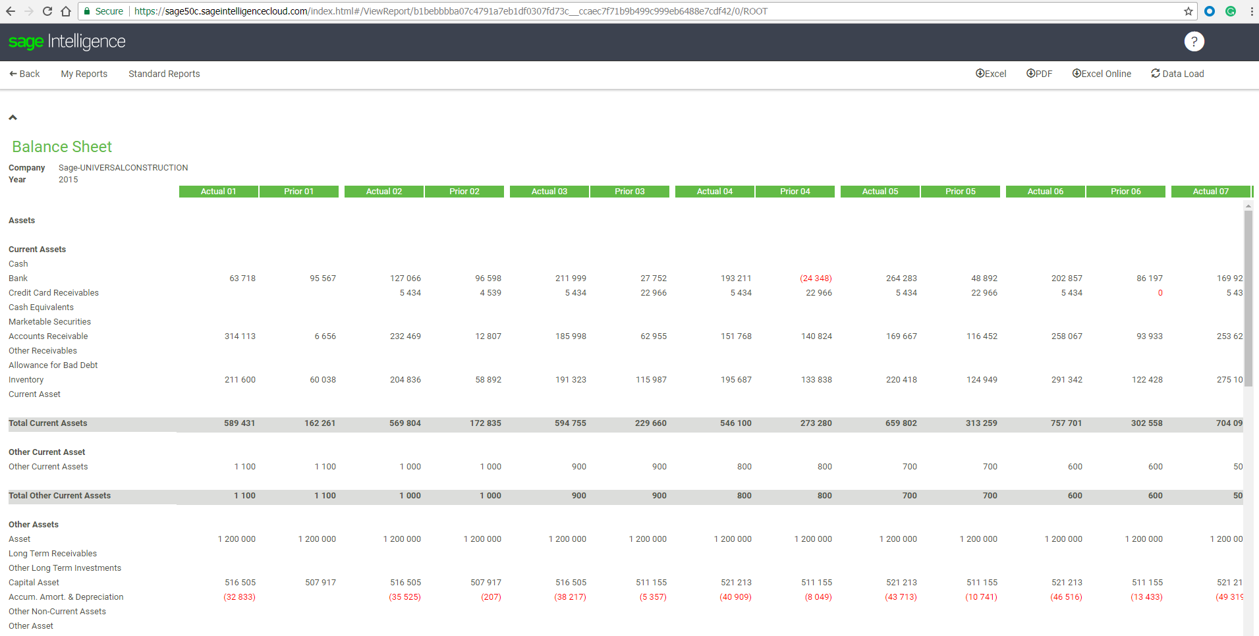
Task: Select the Long Term Receivables row label
Action: [x=53, y=554]
